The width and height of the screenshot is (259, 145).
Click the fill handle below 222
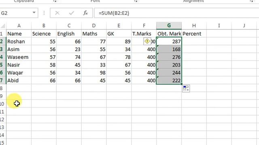point(181,84)
